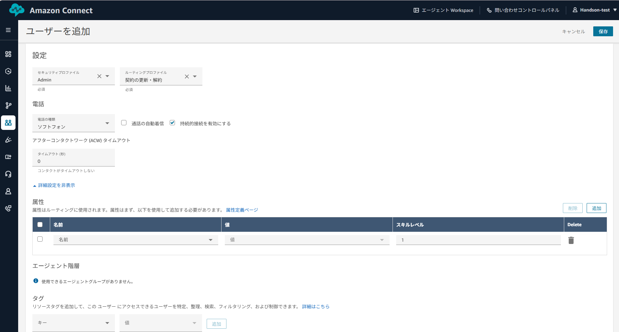Viewport: 619px width, 332px height.
Task: Uncheck 持続的接続を有効にする checkbox
Action: (172, 123)
